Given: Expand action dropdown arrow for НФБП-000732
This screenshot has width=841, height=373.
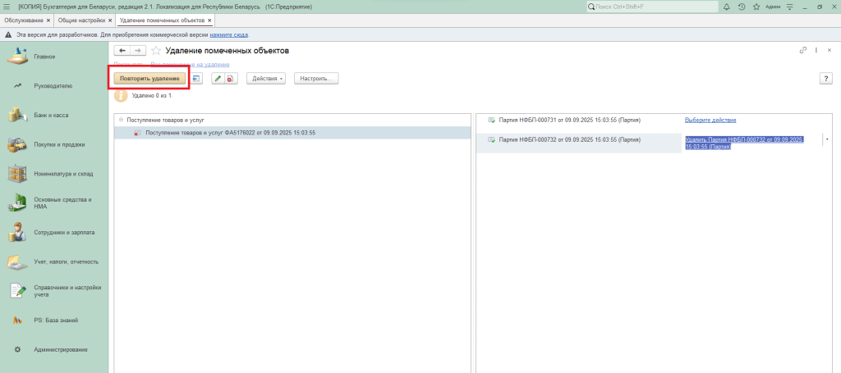Looking at the screenshot, I should tap(827, 140).
